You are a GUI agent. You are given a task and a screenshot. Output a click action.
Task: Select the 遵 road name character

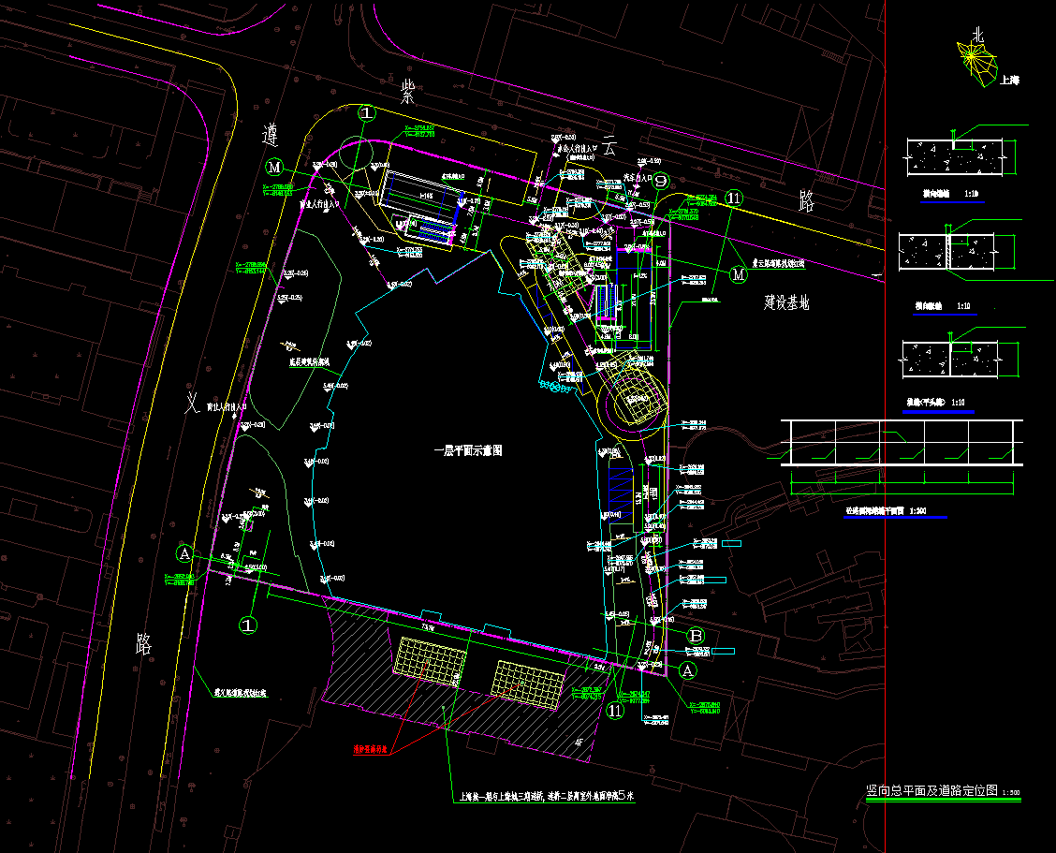point(270,136)
